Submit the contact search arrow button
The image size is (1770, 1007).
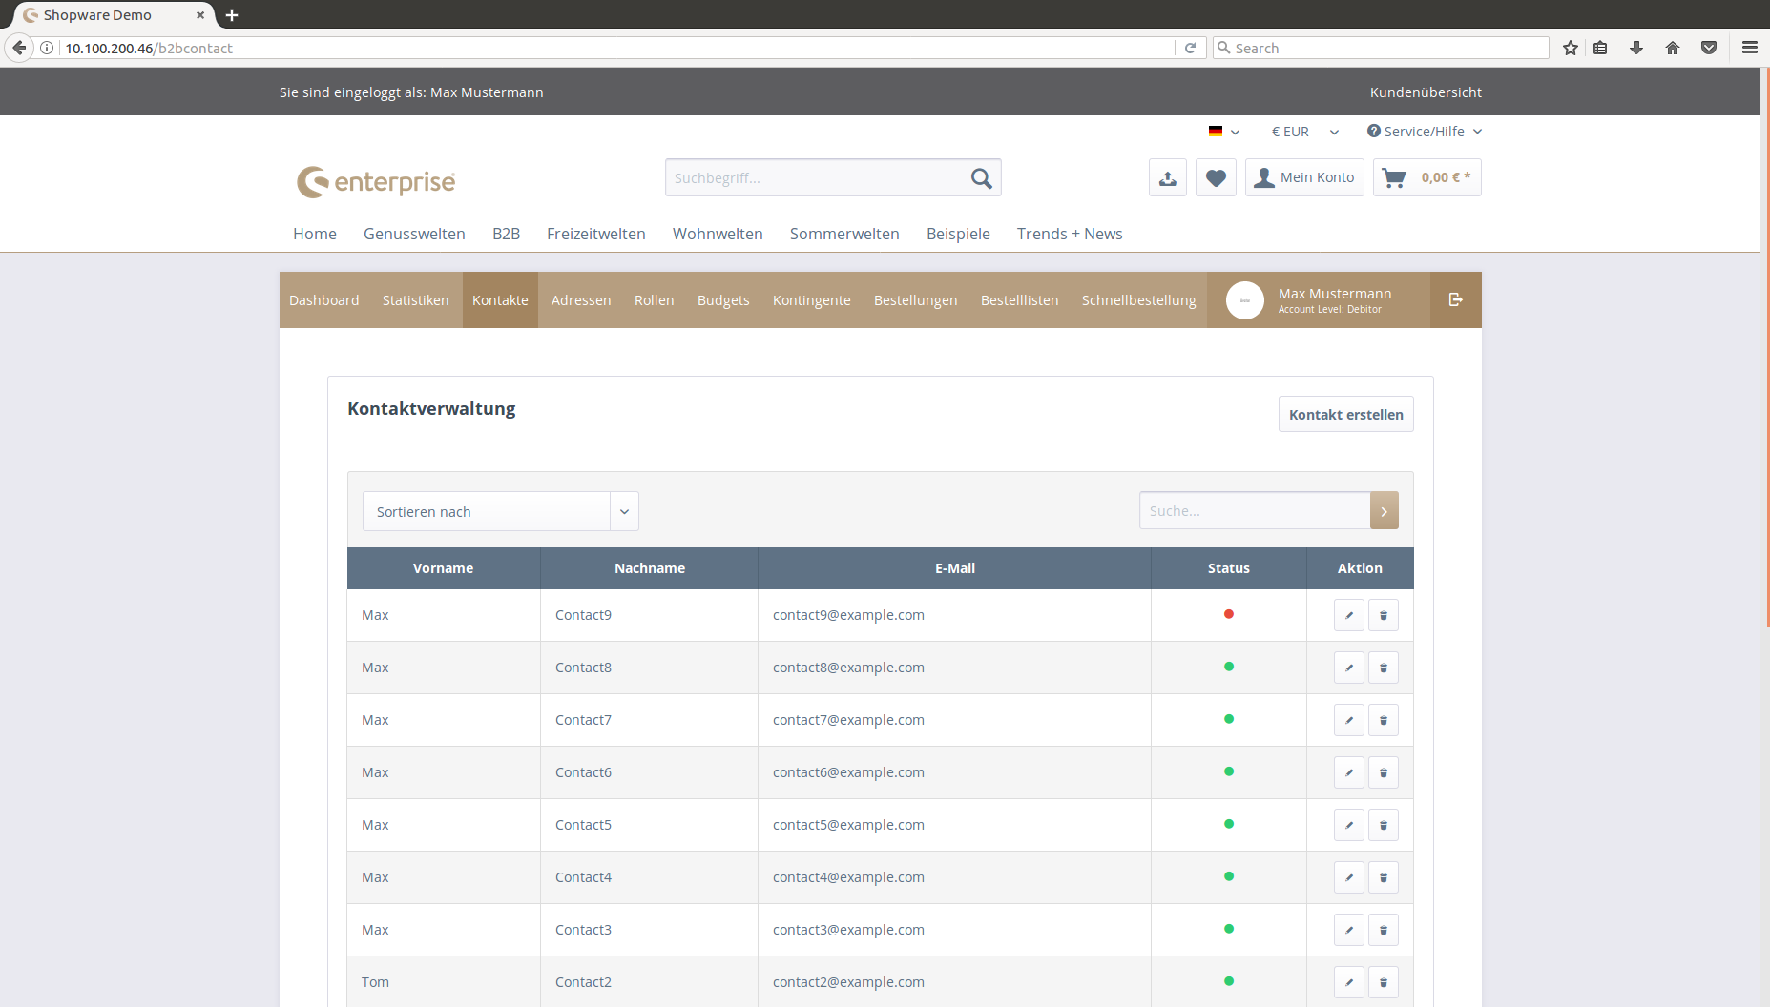tap(1384, 511)
